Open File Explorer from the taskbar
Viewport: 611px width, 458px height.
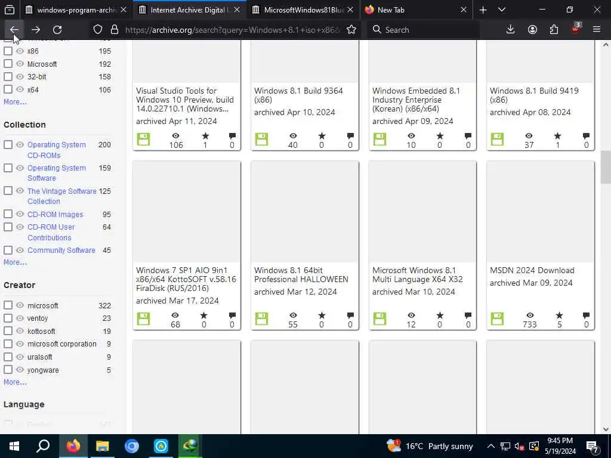click(x=103, y=446)
